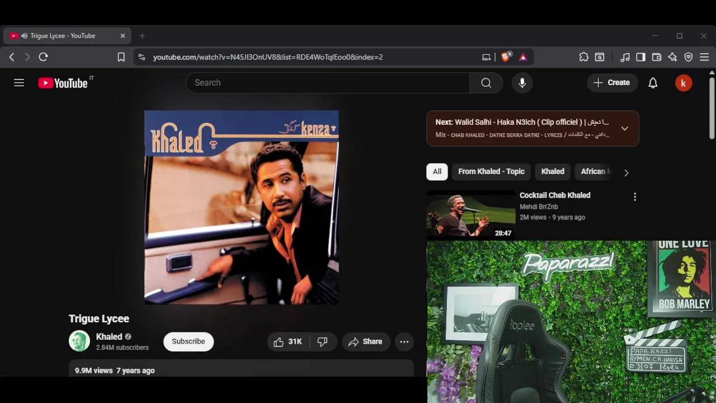
Task: Click the 2.84M subscribers text
Action: click(123, 348)
